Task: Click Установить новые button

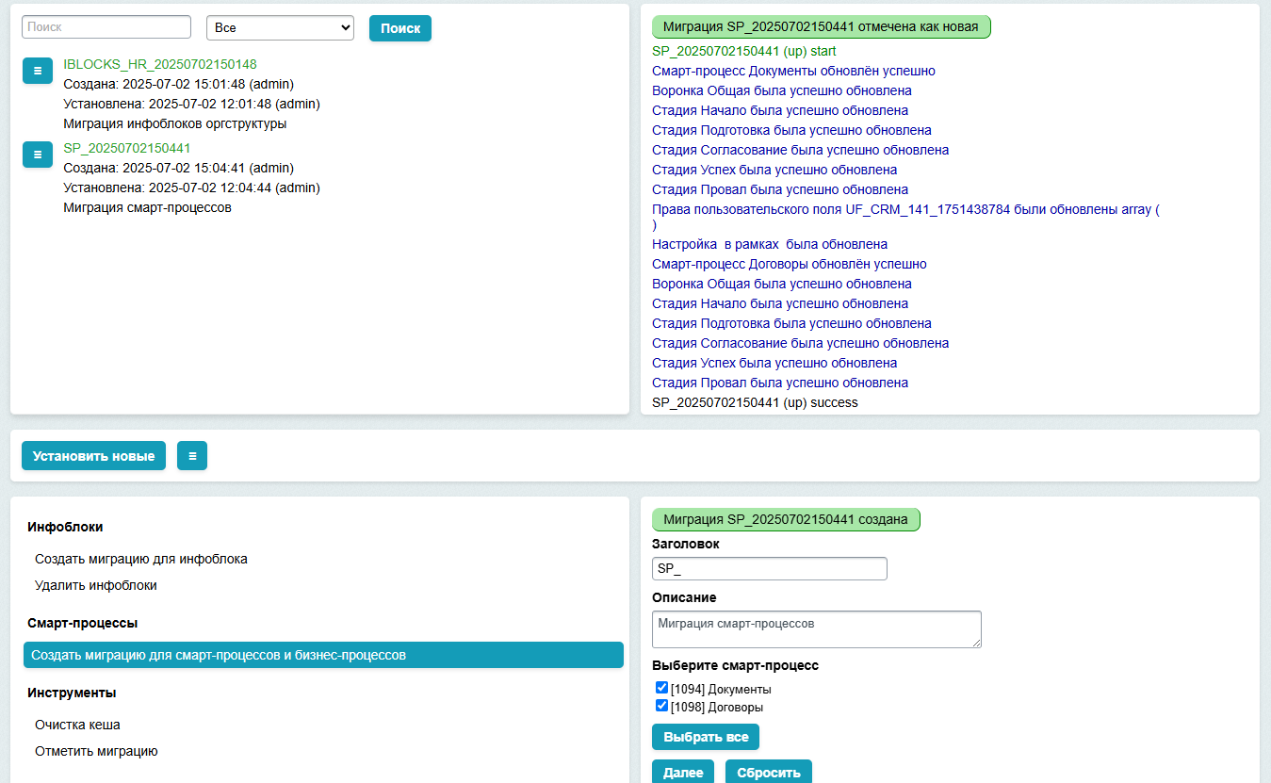Action: pos(93,456)
